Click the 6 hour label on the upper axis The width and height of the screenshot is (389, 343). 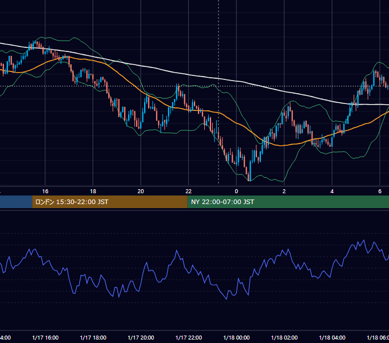[380, 192]
